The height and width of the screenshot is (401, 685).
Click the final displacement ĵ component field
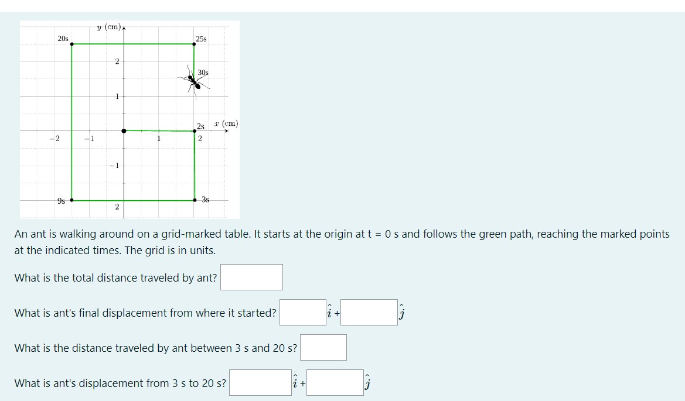tap(370, 313)
